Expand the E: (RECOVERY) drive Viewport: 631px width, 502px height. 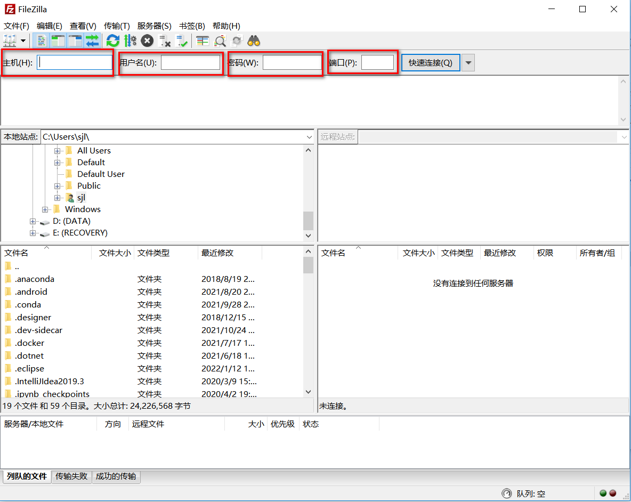pos(33,233)
